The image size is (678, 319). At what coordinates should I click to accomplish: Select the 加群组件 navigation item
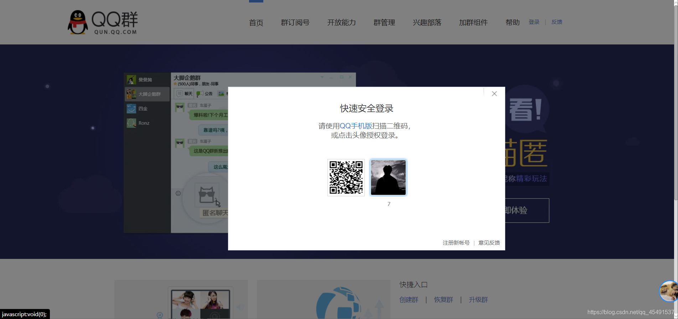click(473, 23)
